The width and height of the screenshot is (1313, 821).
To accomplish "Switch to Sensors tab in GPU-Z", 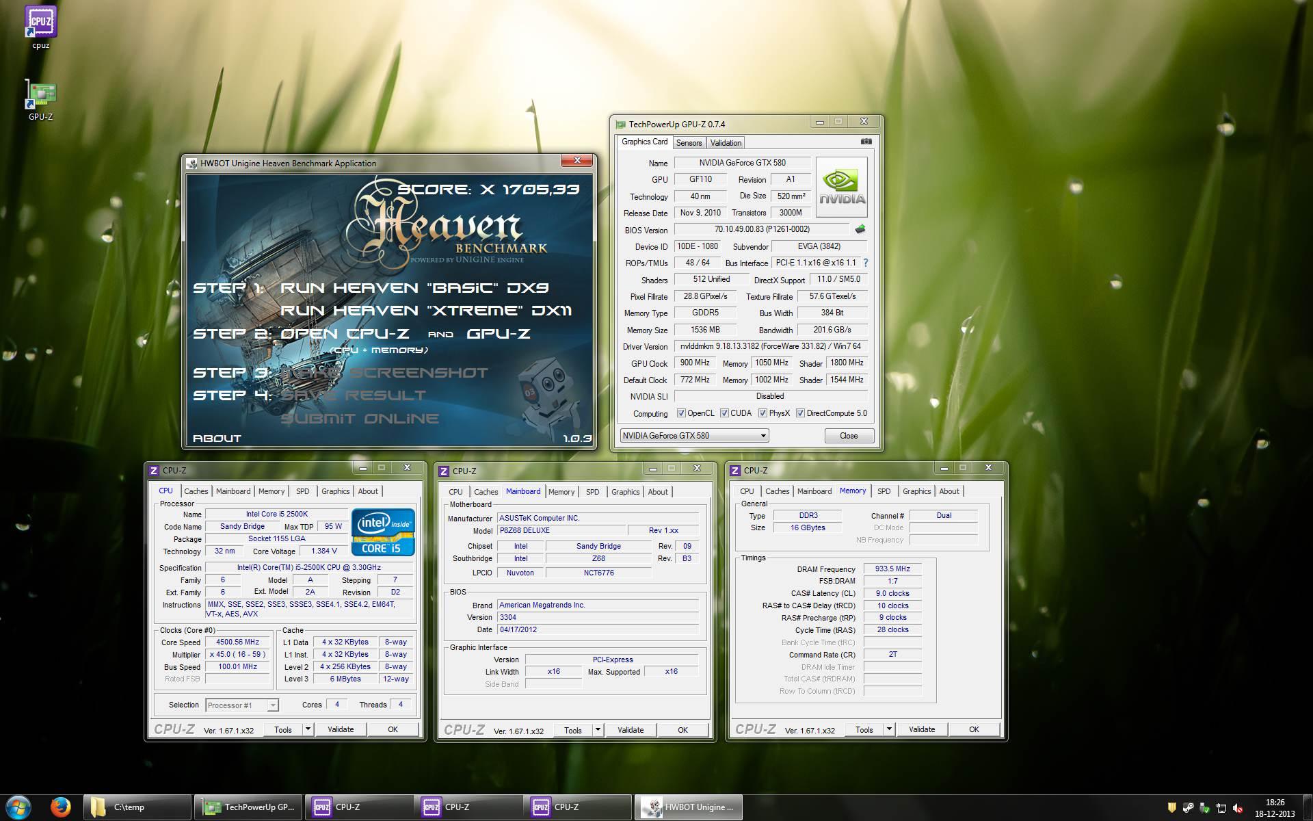I will (x=689, y=143).
